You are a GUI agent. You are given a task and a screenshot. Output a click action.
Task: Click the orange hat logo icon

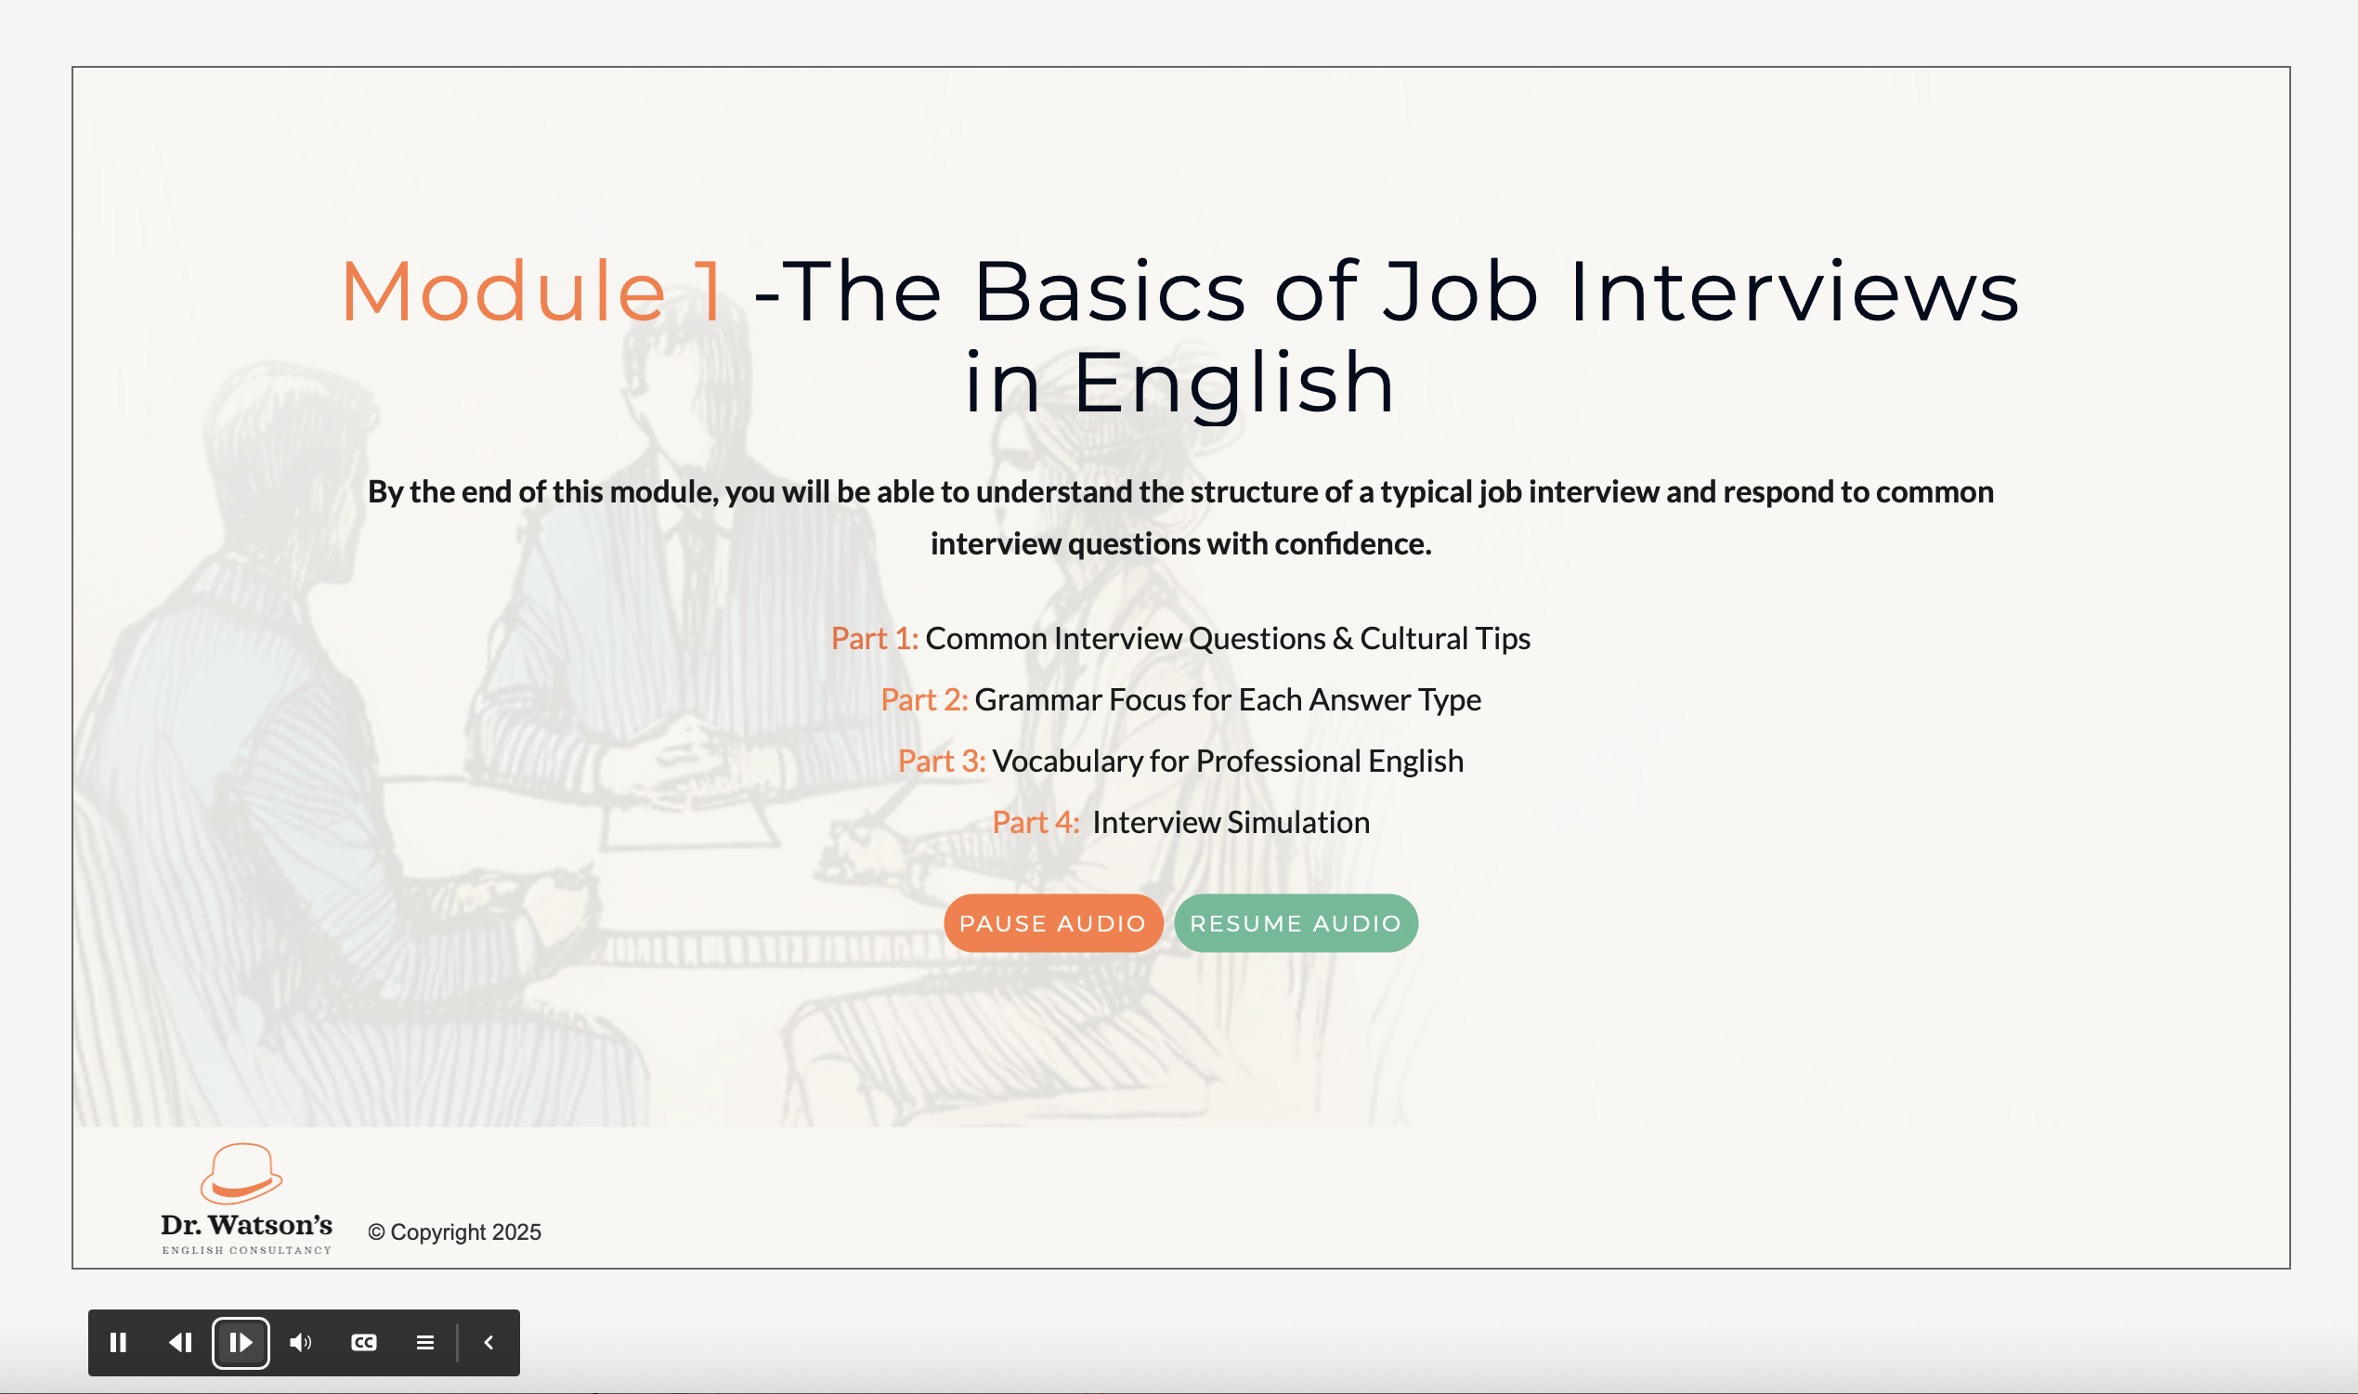241,1173
